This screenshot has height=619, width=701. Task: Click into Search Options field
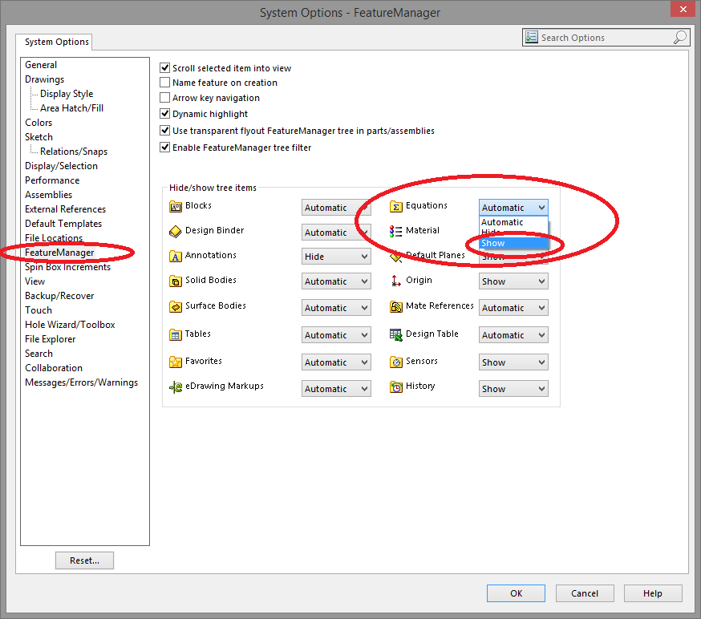coord(606,38)
